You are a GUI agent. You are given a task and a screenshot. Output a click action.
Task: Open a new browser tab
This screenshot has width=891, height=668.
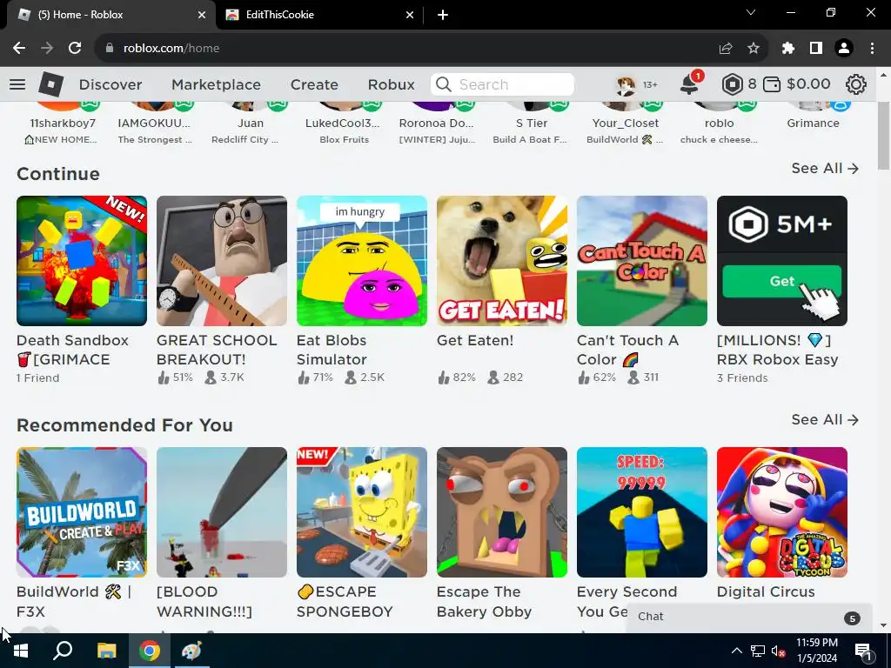point(443,15)
